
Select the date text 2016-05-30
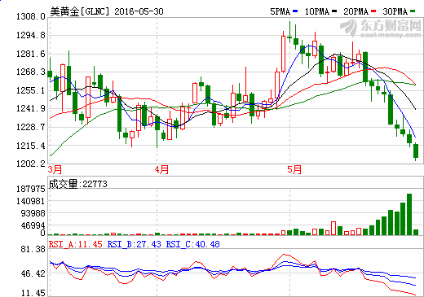(x=139, y=11)
